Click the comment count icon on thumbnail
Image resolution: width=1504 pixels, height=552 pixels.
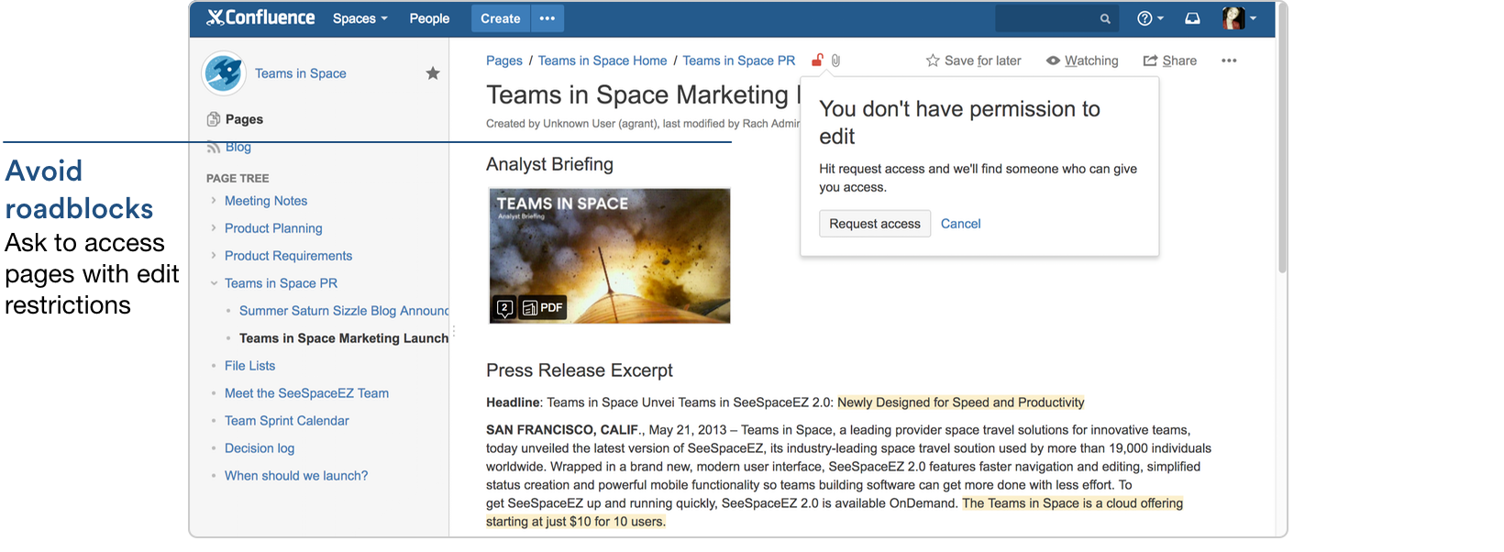coord(504,308)
